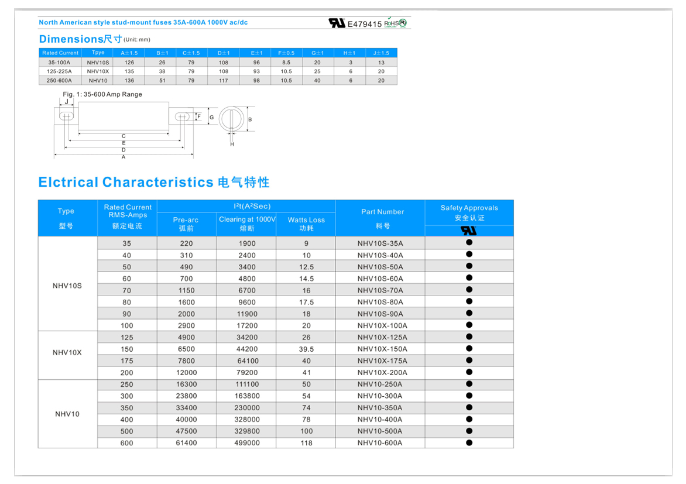Click the 'Watts Loss 功耗' column header
Image resolution: width=686 pixels, height=484 pixels.
[x=306, y=224]
